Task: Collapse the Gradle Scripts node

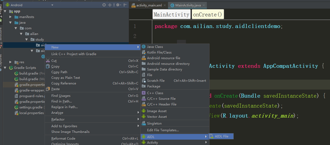Action: coord(5,68)
